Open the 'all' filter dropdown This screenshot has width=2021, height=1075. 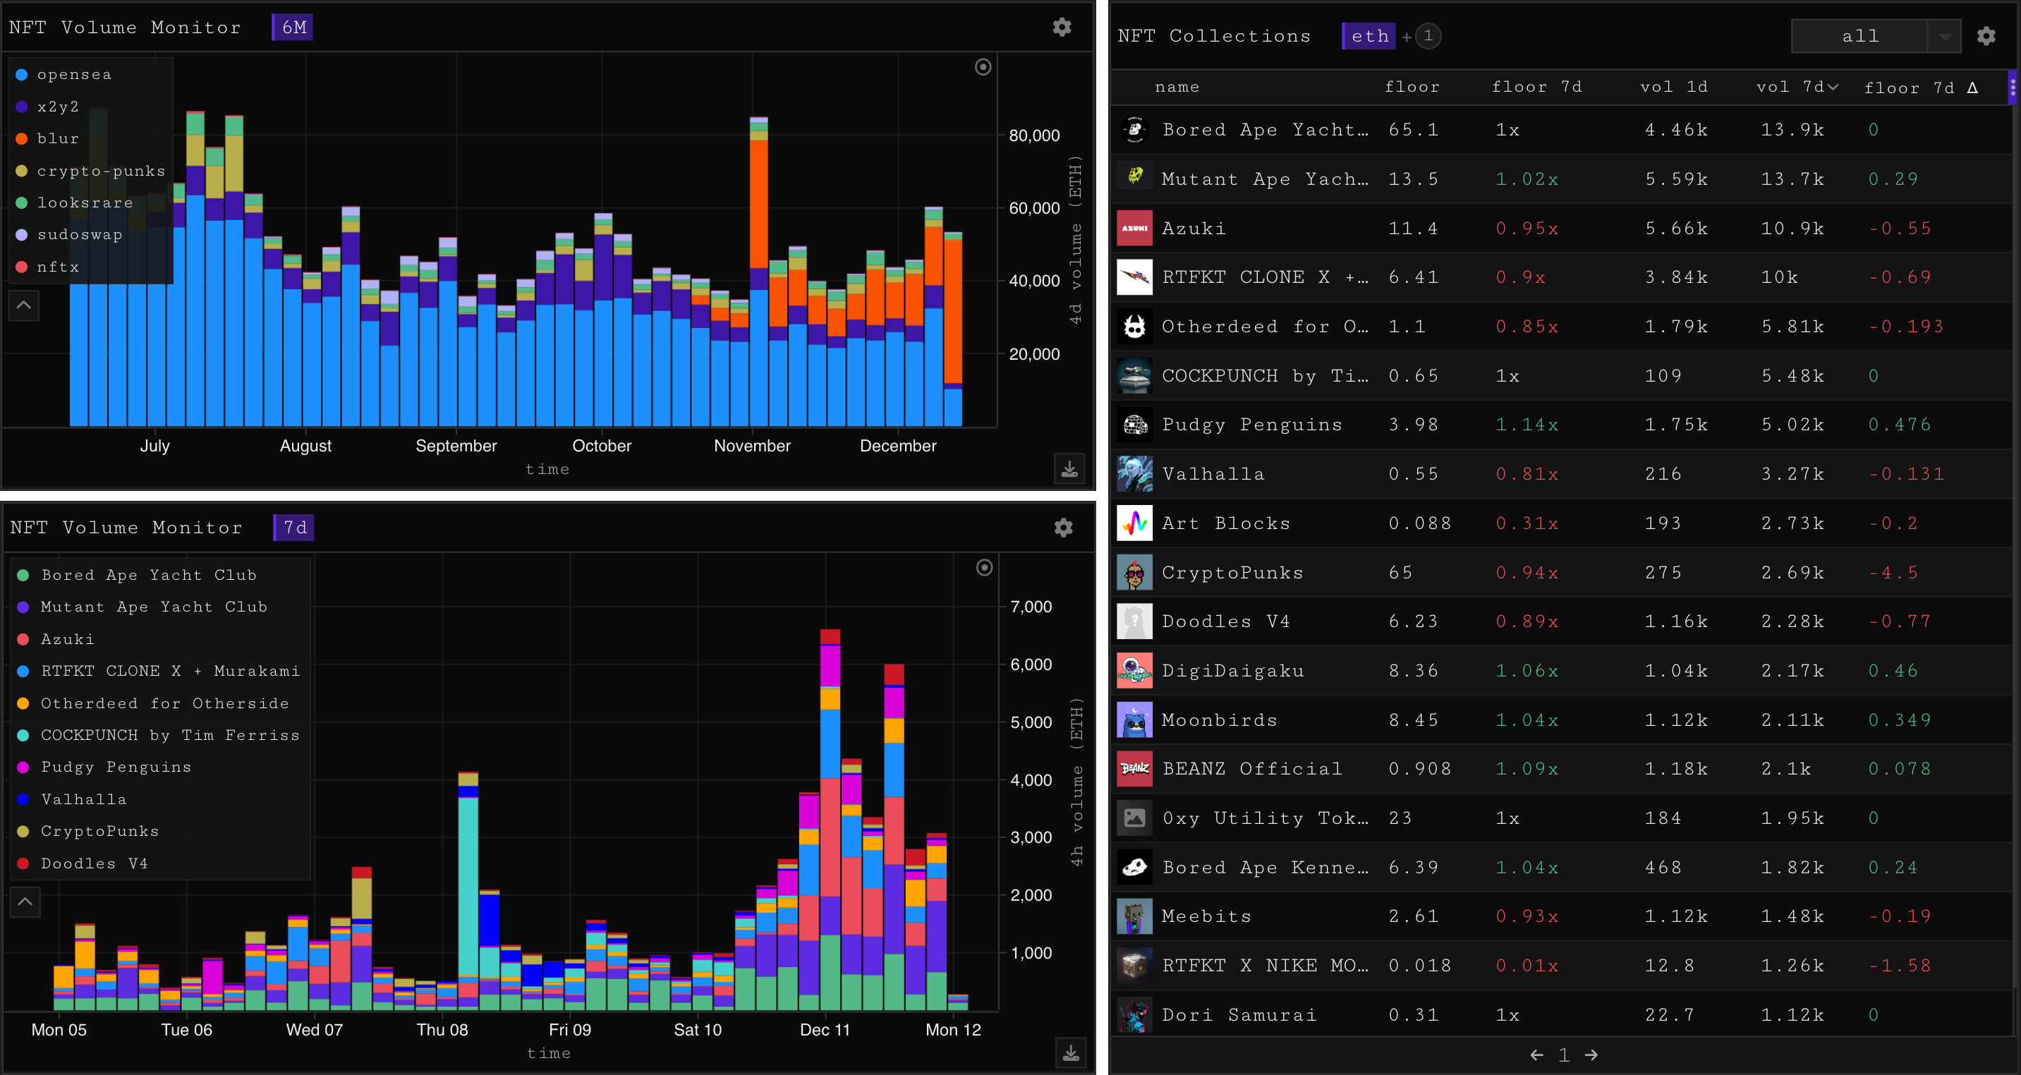(x=1944, y=36)
